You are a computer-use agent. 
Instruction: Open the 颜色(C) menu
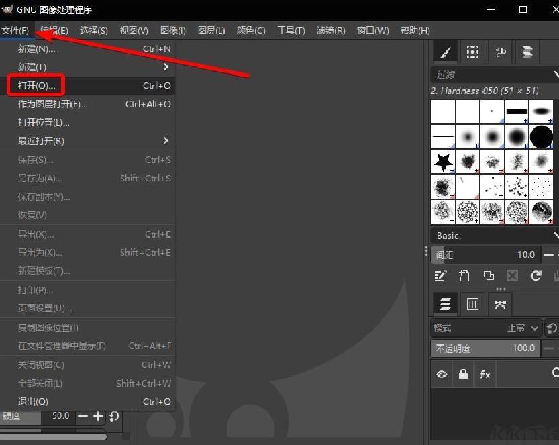[x=251, y=30]
